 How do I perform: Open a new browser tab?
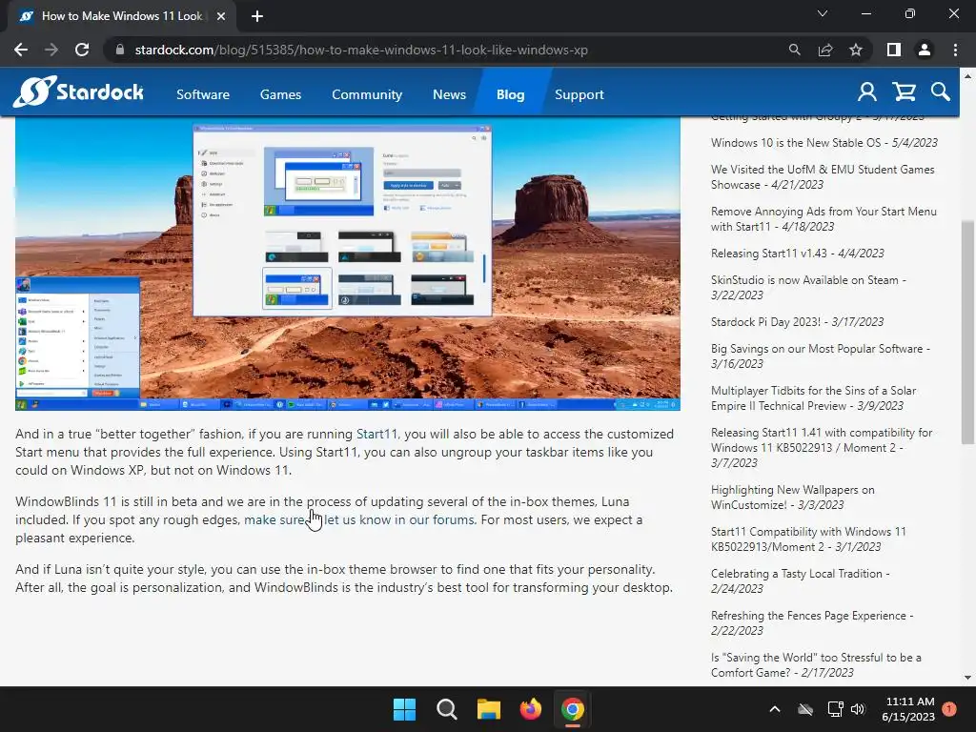click(257, 16)
